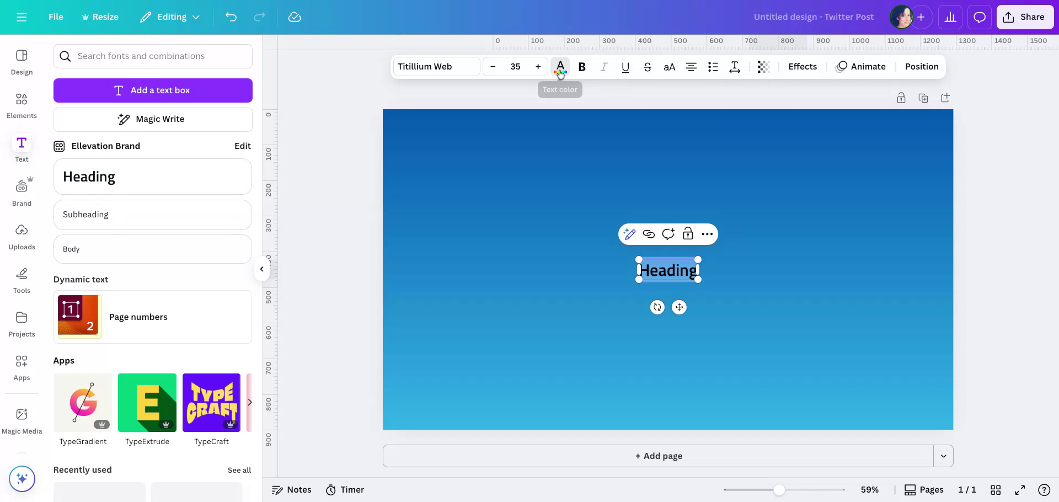The height and width of the screenshot is (502, 1059).
Task: Open text spacing settings
Action: pyautogui.click(x=734, y=66)
